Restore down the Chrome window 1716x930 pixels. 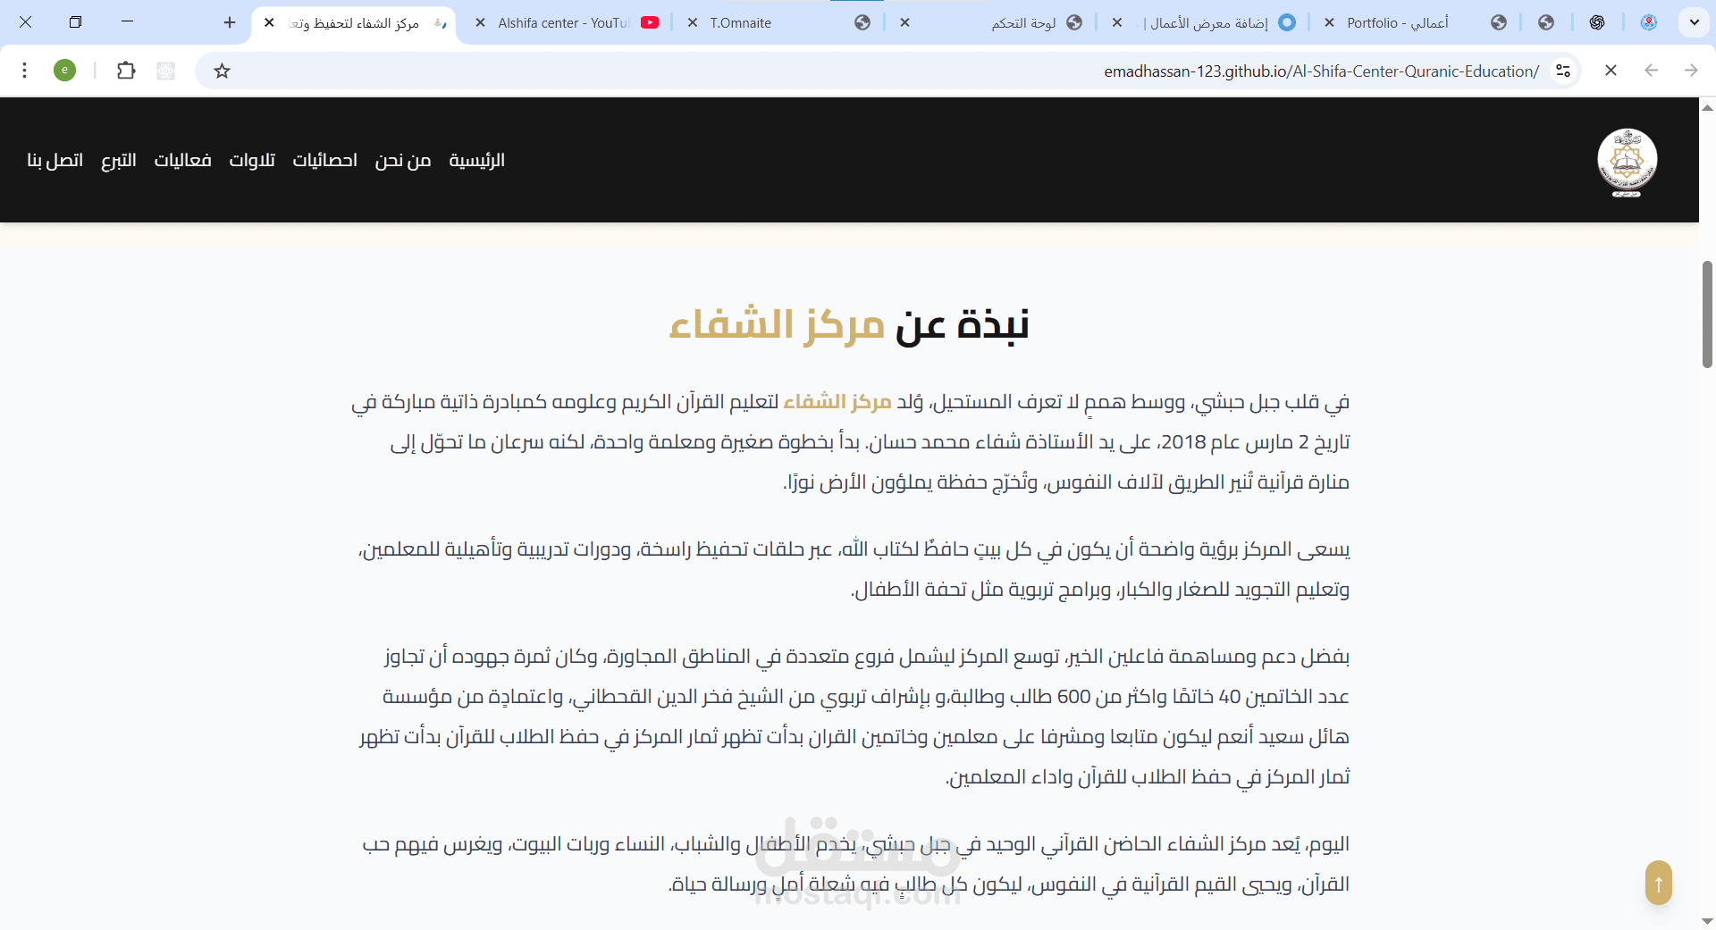pyautogui.click(x=75, y=22)
